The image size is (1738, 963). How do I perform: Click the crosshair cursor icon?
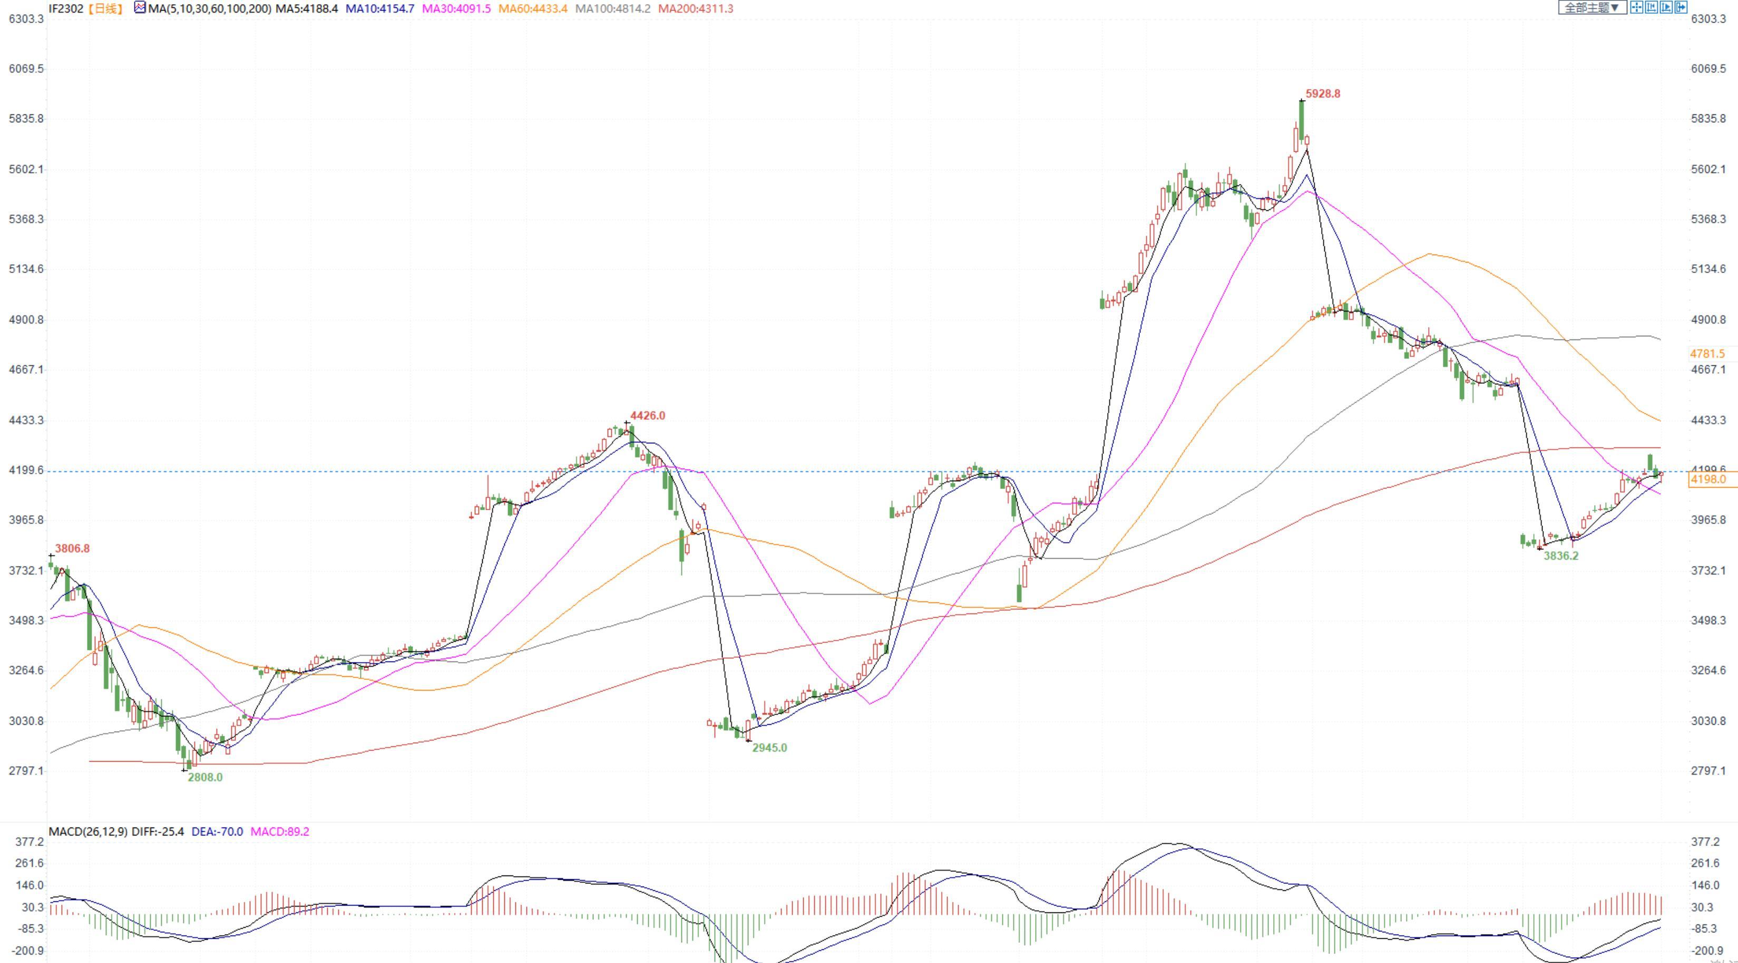pyautogui.click(x=1637, y=7)
